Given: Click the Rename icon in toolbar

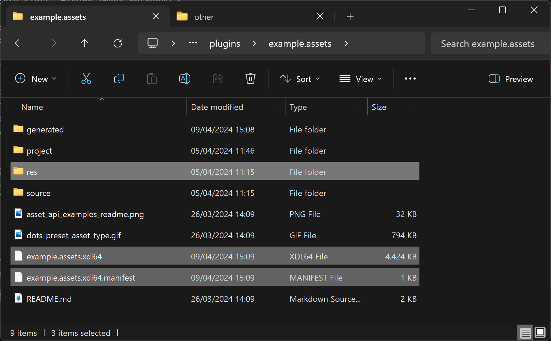Looking at the screenshot, I should (x=185, y=79).
